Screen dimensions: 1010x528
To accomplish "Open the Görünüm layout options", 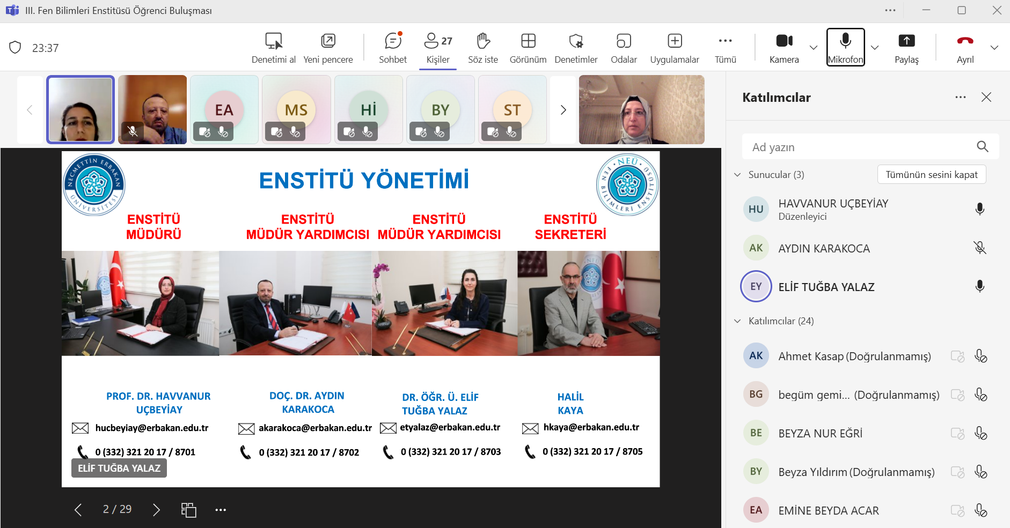I will coord(528,47).
